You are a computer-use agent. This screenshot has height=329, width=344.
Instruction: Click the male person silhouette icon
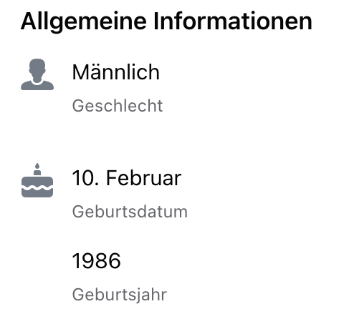click(x=37, y=74)
